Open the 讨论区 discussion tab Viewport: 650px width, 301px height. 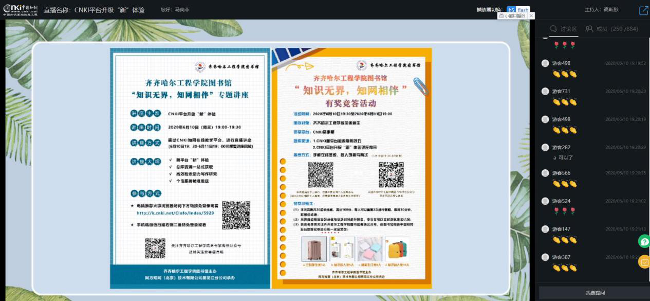click(563, 29)
